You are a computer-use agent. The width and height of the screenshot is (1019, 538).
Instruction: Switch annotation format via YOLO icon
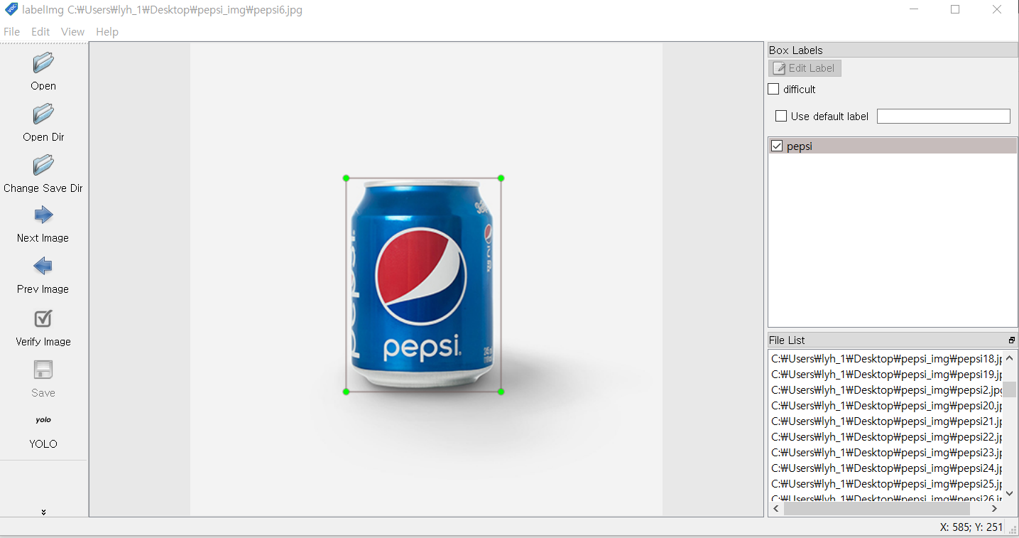tap(43, 420)
